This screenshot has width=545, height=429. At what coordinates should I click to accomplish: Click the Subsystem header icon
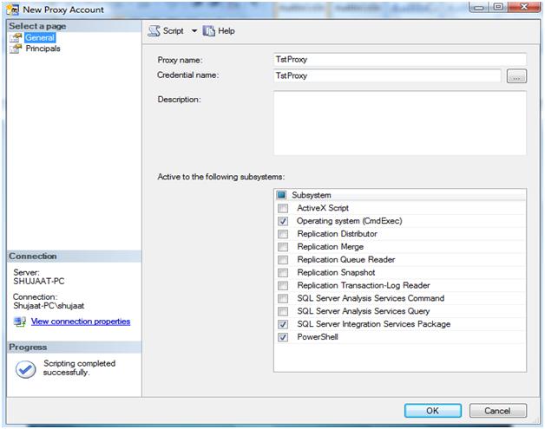pos(282,195)
